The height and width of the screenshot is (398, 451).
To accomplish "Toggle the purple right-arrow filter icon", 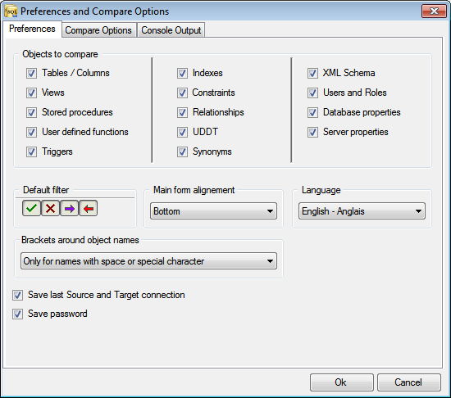I will click(70, 208).
